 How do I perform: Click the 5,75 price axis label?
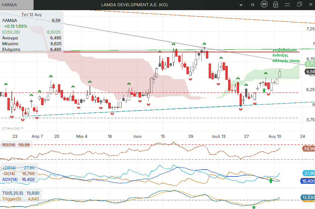point(310,120)
